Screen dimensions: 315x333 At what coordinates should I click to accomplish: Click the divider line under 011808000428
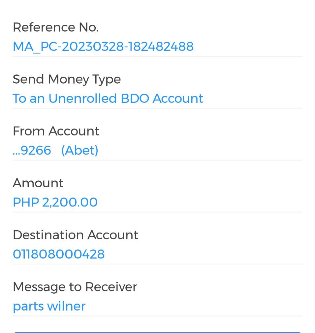coord(157,264)
